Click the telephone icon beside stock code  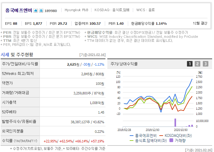pos(41,11)
